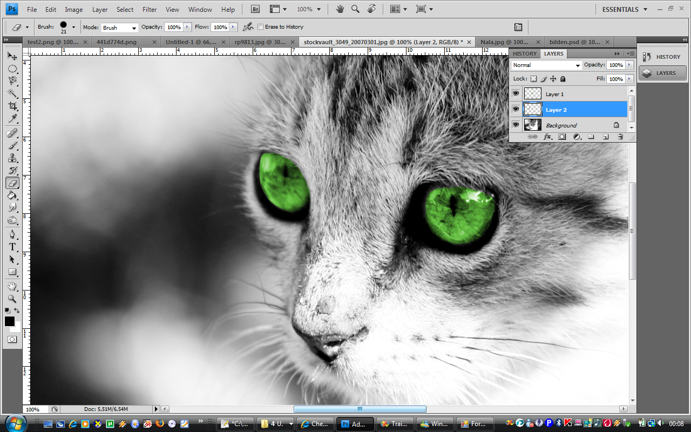Switch to the HISTORY panel tab
This screenshot has height=432, width=691.
tap(524, 53)
